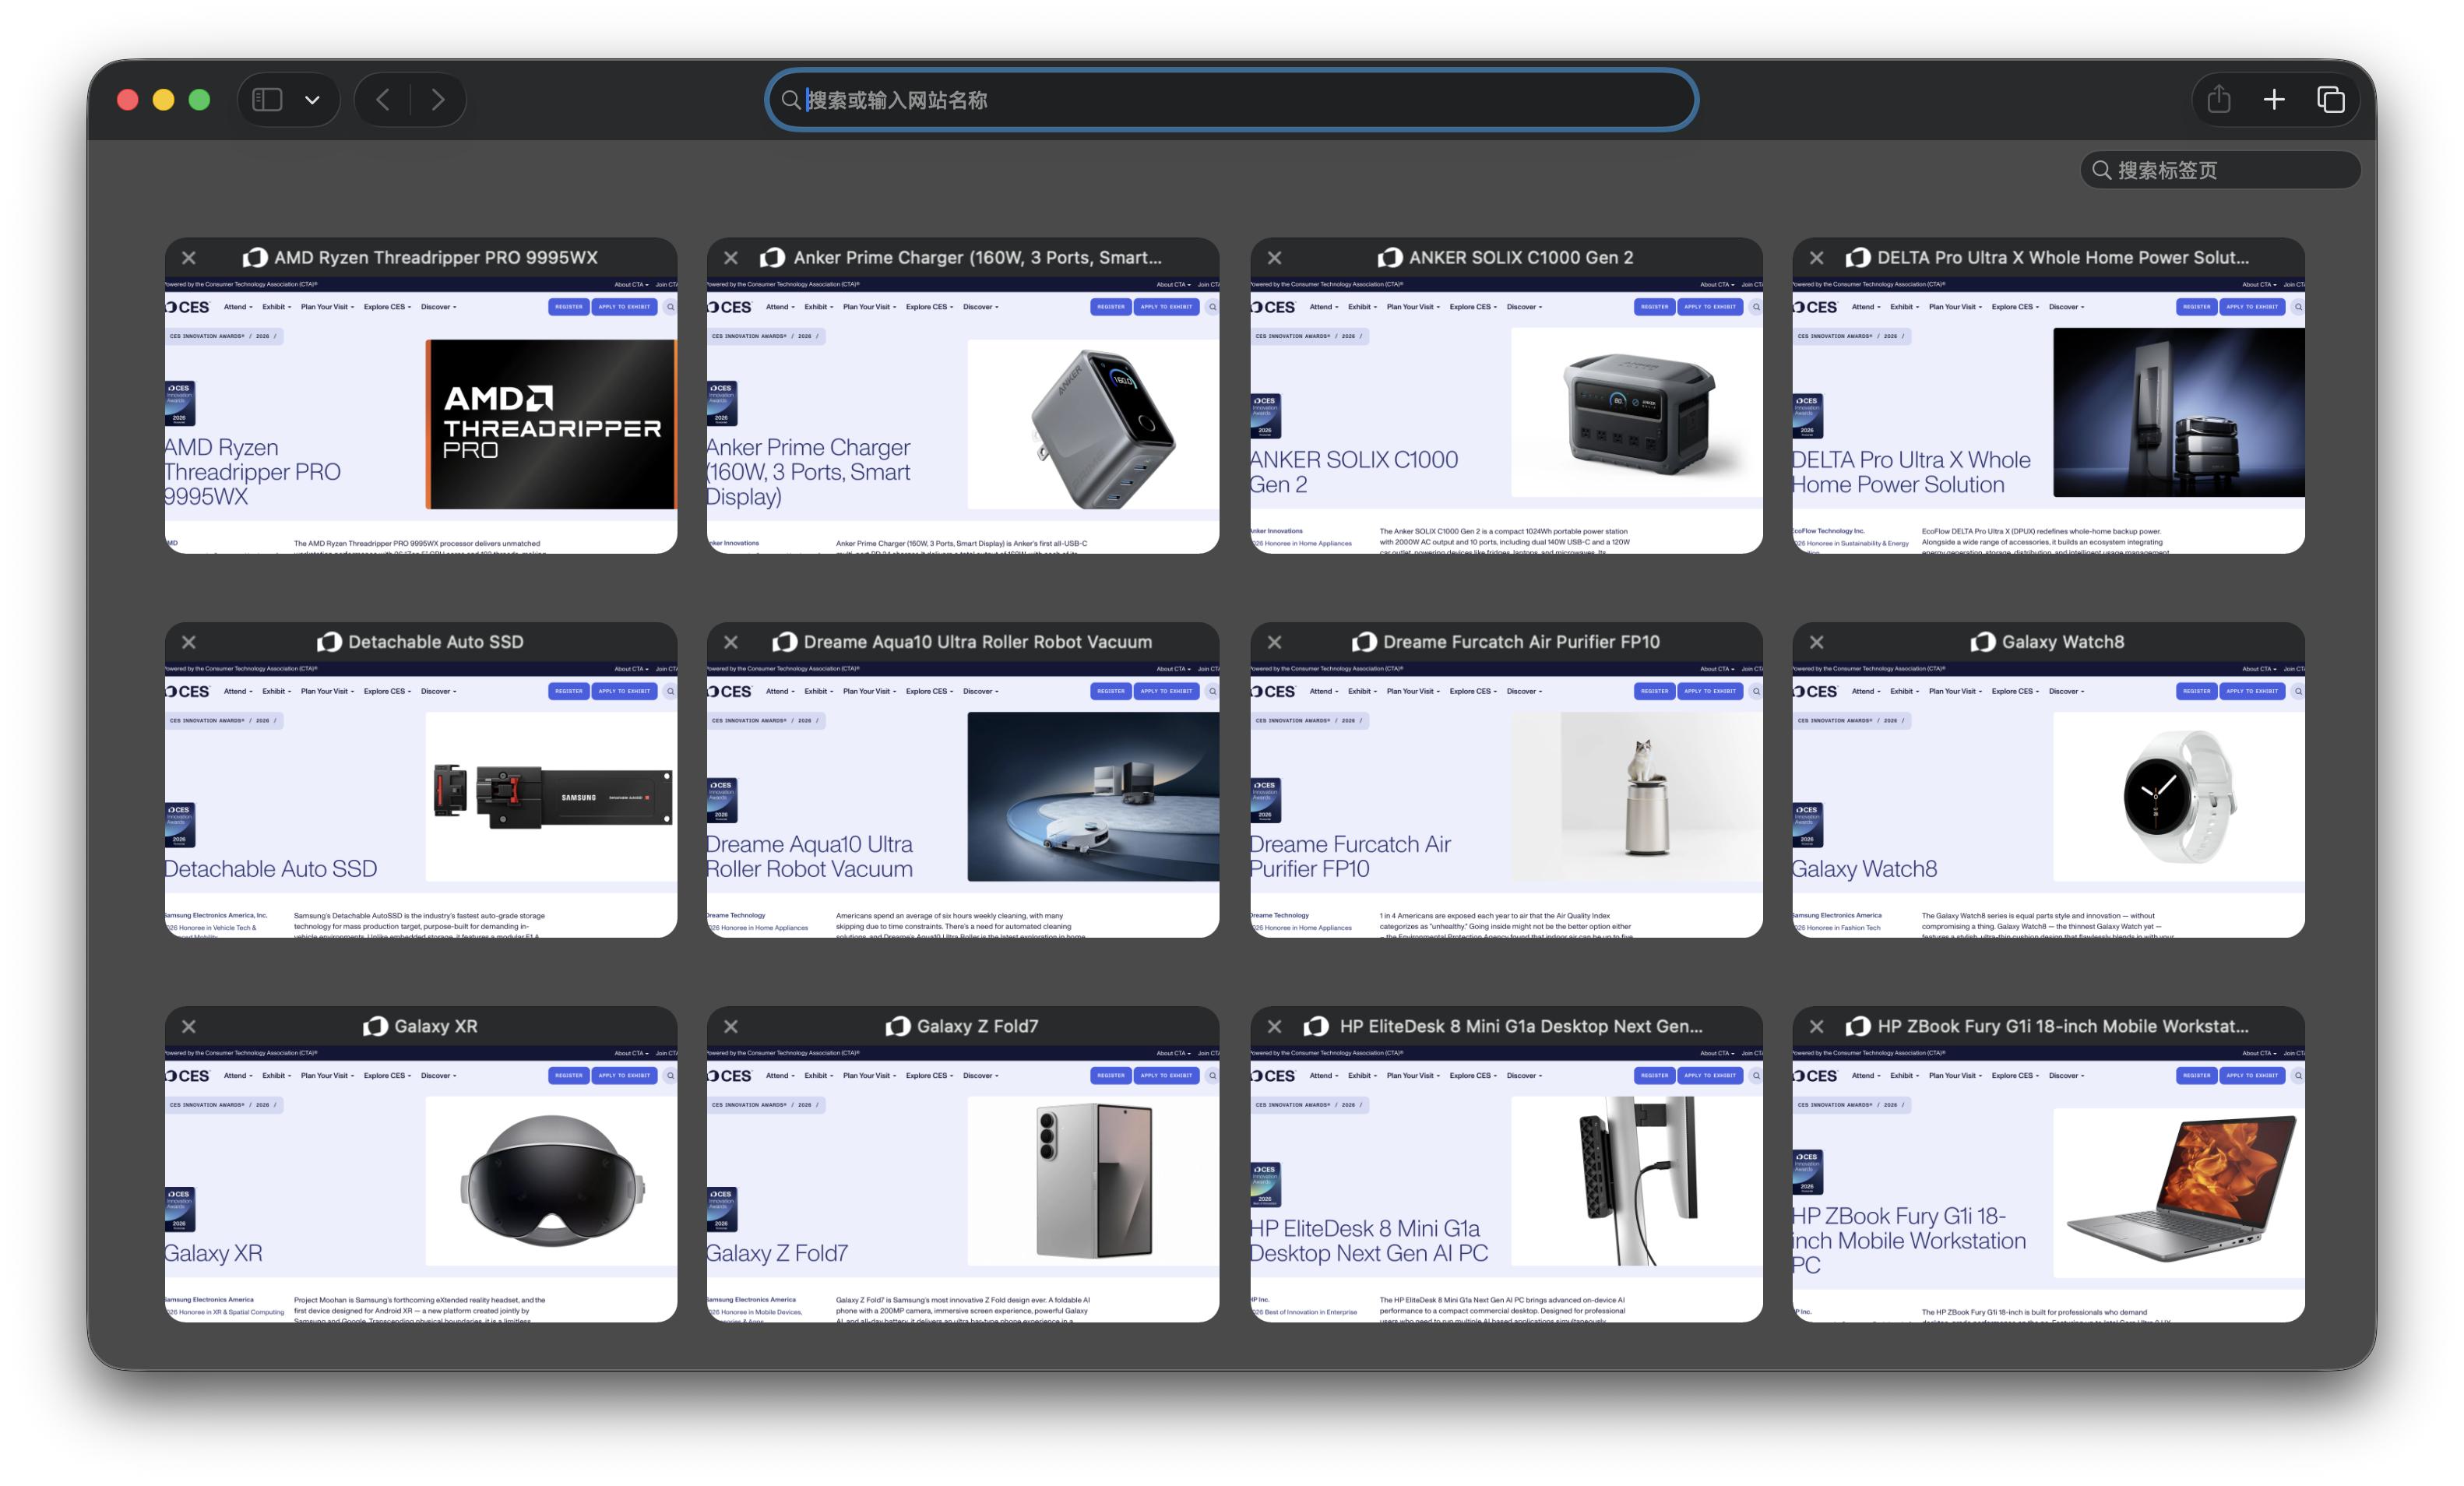Close the Detachable Auto SSD tab
The height and width of the screenshot is (1486, 2464).
[x=189, y=642]
